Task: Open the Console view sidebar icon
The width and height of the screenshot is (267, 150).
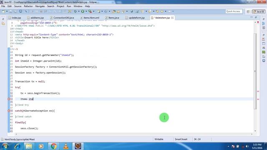Action: tap(264, 60)
